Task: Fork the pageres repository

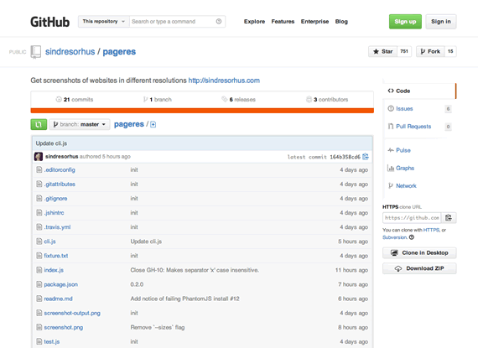Action: [x=430, y=51]
